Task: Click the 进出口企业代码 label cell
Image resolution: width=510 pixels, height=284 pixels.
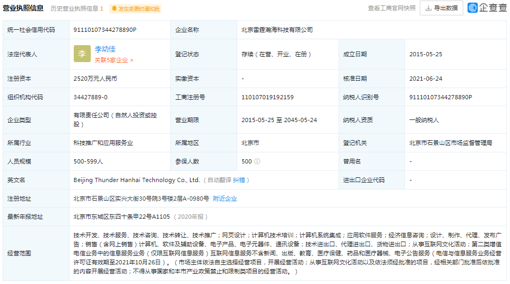Action: click(371, 180)
